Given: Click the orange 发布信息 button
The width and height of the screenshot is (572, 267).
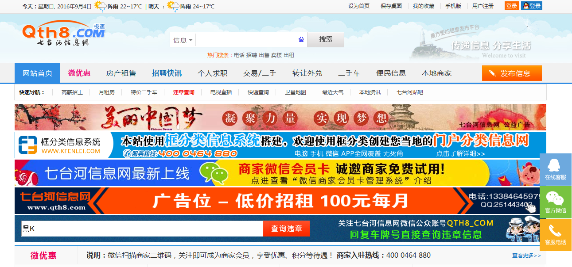Looking at the screenshot, I should pyautogui.click(x=512, y=73).
